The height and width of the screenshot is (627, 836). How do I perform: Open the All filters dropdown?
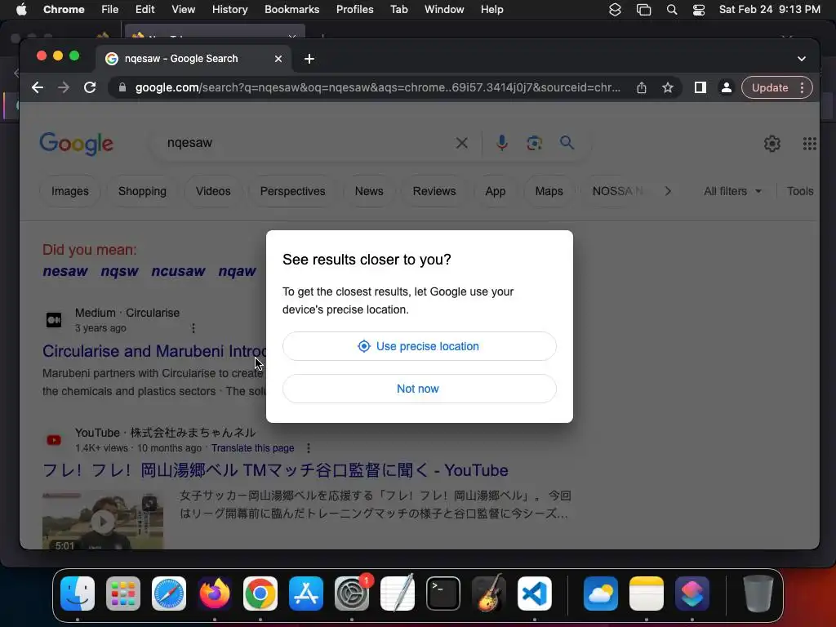732,191
